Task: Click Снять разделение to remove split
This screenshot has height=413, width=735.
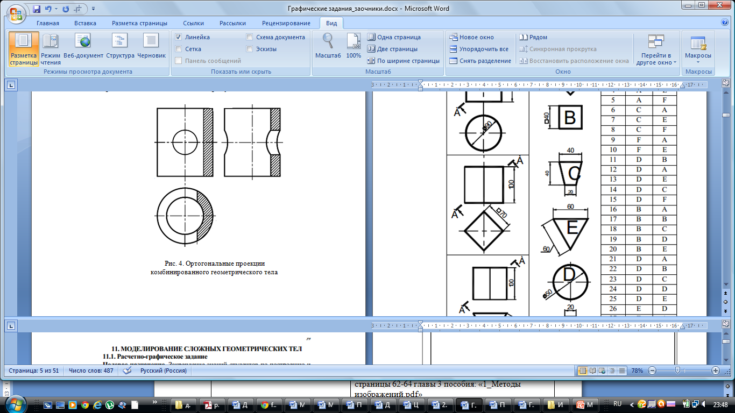Action: [480, 61]
